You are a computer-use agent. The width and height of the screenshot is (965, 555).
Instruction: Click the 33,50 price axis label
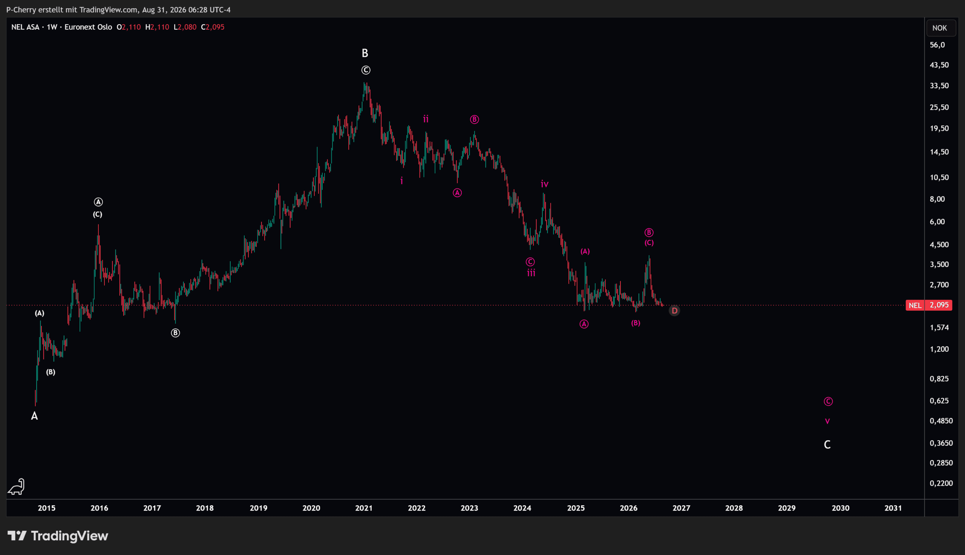pyautogui.click(x=939, y=86)
